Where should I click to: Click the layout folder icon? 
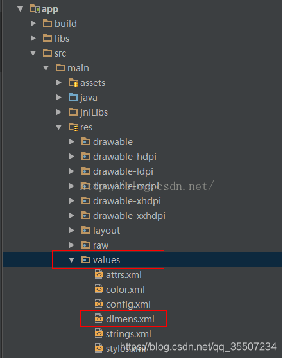pos(86,230)
